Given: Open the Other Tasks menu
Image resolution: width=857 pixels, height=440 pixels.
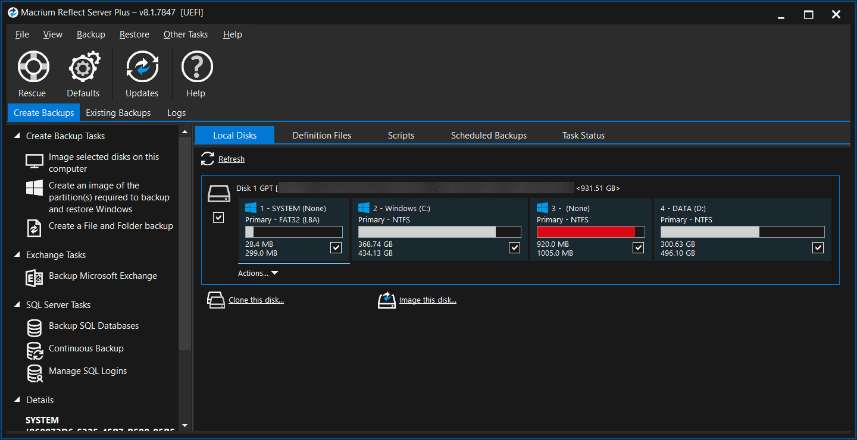Looking at the screenshot, I should pyautogui.click(x=186, y=34).
